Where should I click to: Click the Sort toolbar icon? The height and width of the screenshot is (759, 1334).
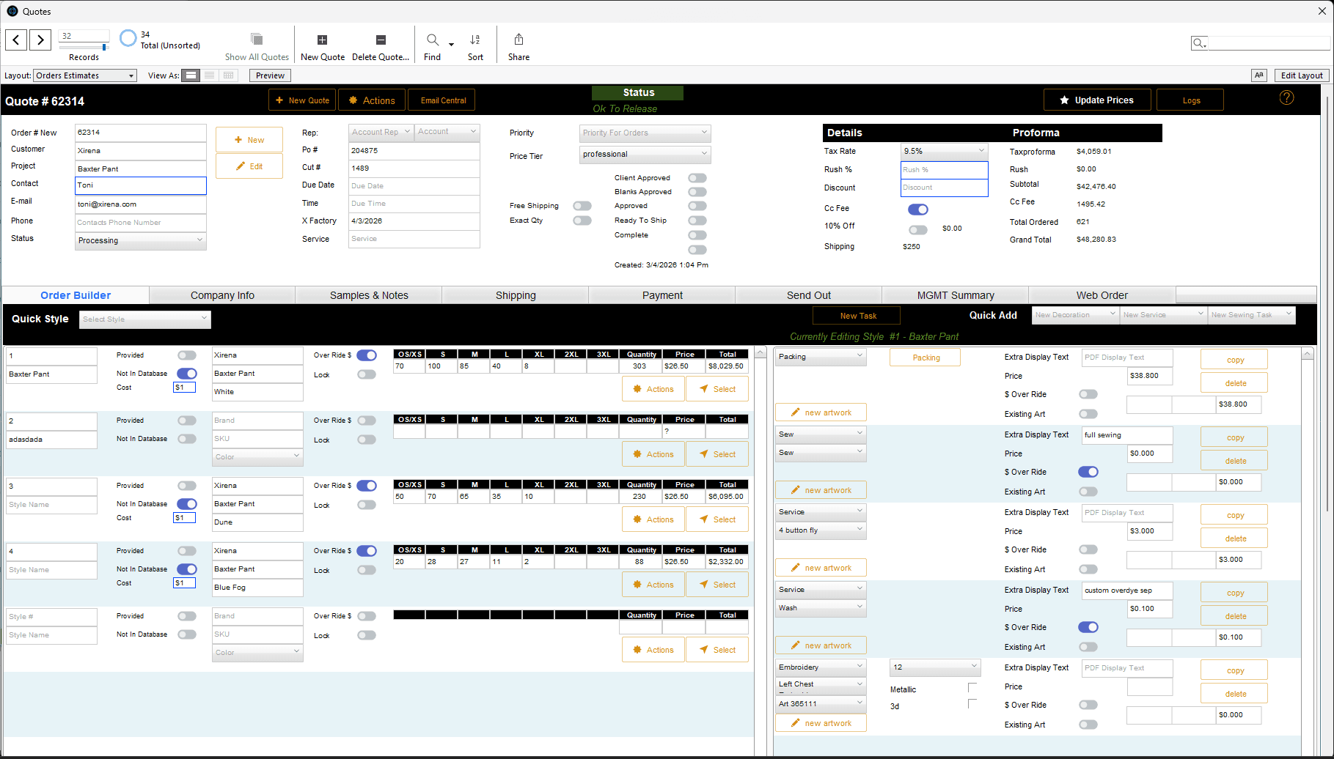[x=475, y=40]
